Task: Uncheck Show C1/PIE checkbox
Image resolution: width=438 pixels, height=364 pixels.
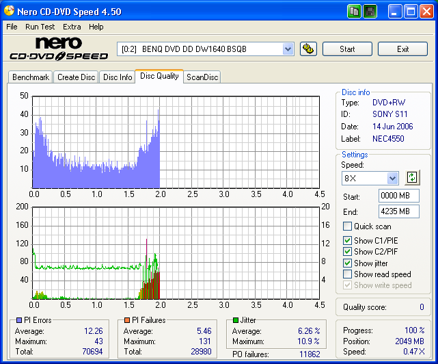Action: tap(348, 241)
